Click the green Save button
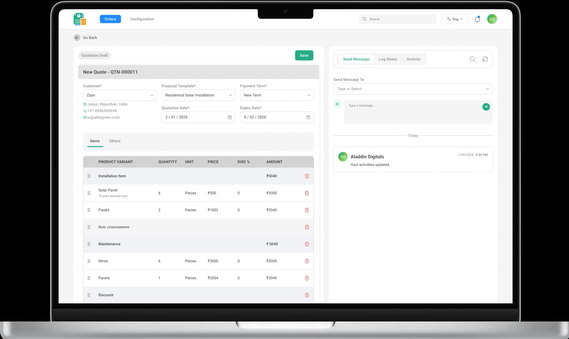 (x=304, y=55)
